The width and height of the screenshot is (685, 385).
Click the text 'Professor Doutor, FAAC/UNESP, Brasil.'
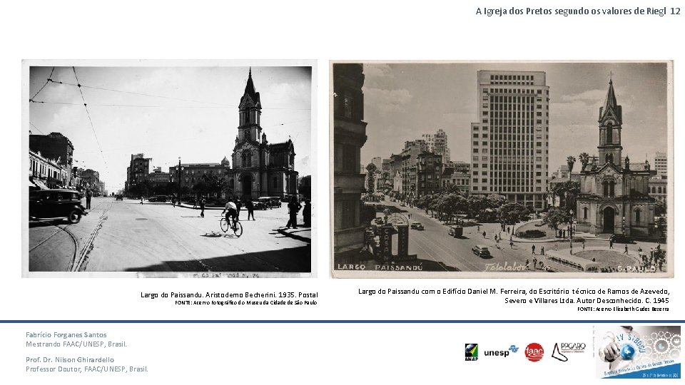[x=87, y=369]
